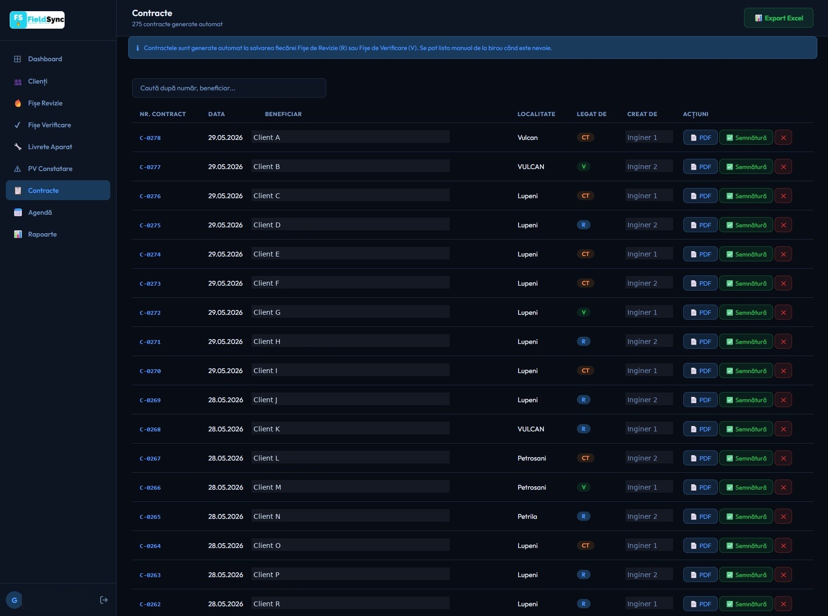
Task: Delete contract C-0265
Action: (783, 516)
